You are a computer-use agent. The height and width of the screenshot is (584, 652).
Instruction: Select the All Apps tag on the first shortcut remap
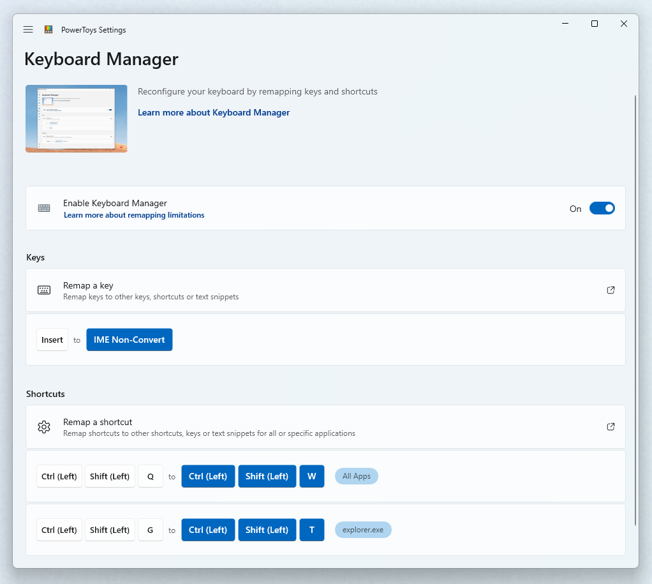356,476
